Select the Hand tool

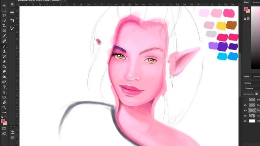[x=4, y=103]
